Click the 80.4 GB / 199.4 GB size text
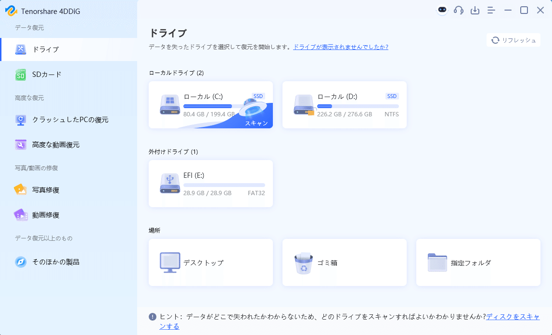The image size is (552, 335). 209,114
